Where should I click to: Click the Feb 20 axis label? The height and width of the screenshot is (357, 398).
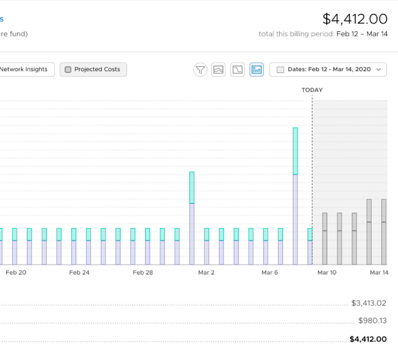click(16, 273)
